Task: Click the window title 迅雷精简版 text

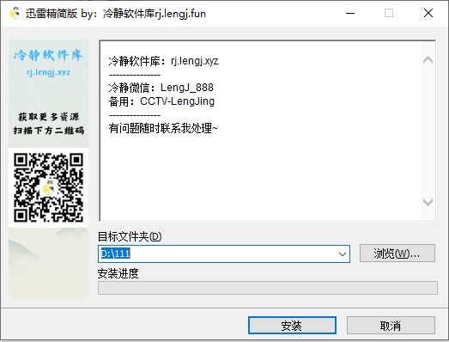Action: (52, 14)
